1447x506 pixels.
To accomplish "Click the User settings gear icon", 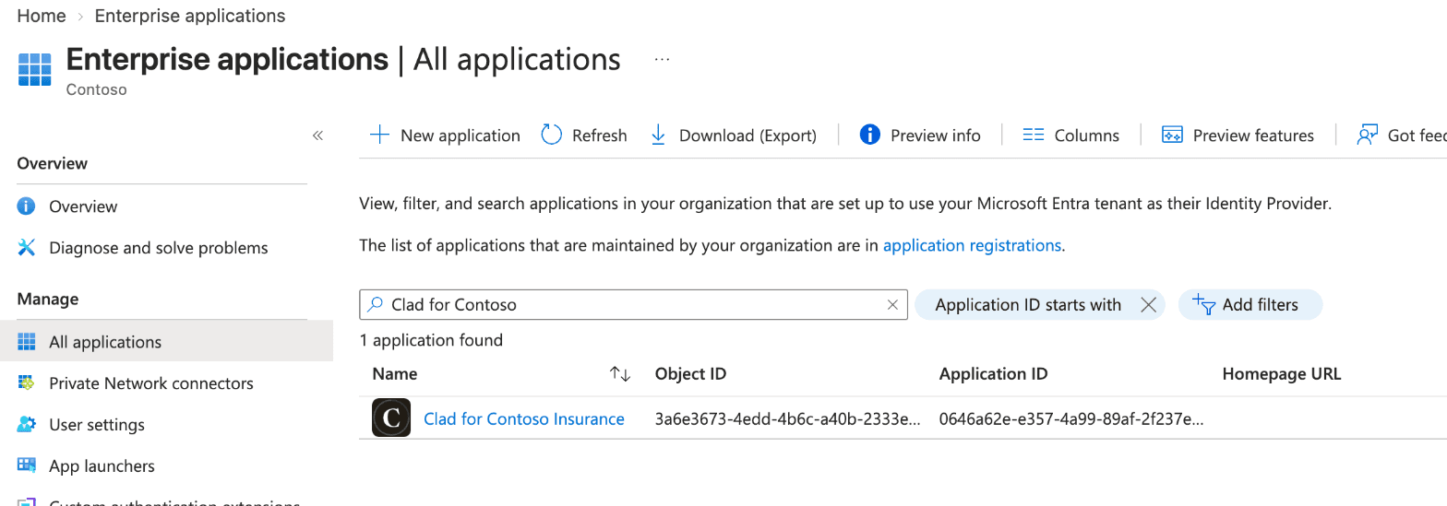I will [27, 425].
